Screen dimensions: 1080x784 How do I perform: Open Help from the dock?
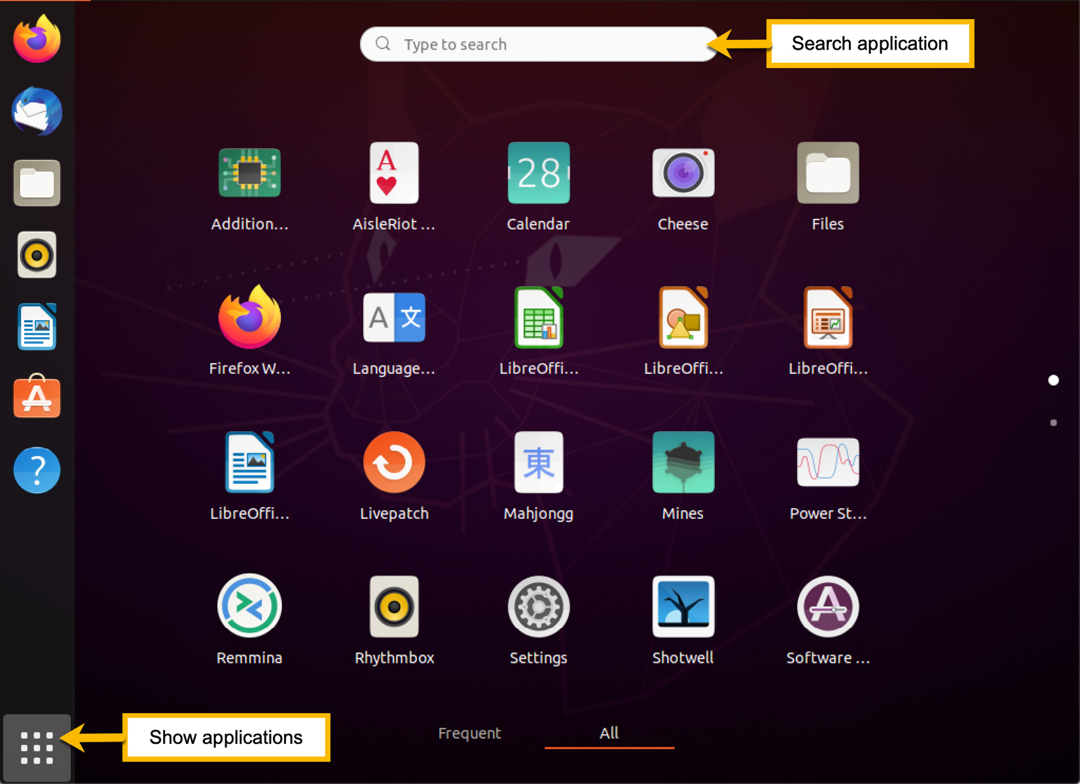pos(37,470)
